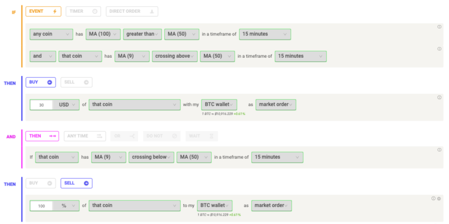Screen dimensions: 449x224
Task: Click the info icon on the BUY action row
Action: [439, 97]
